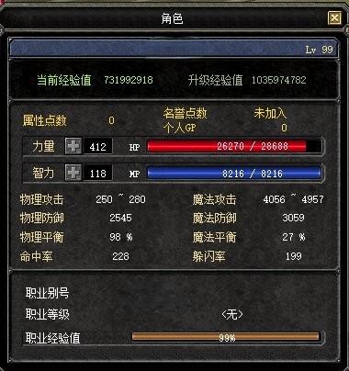Click the 属性点数 label
The height and width of the screenshot is (371, 349).
tap(45, 120)
